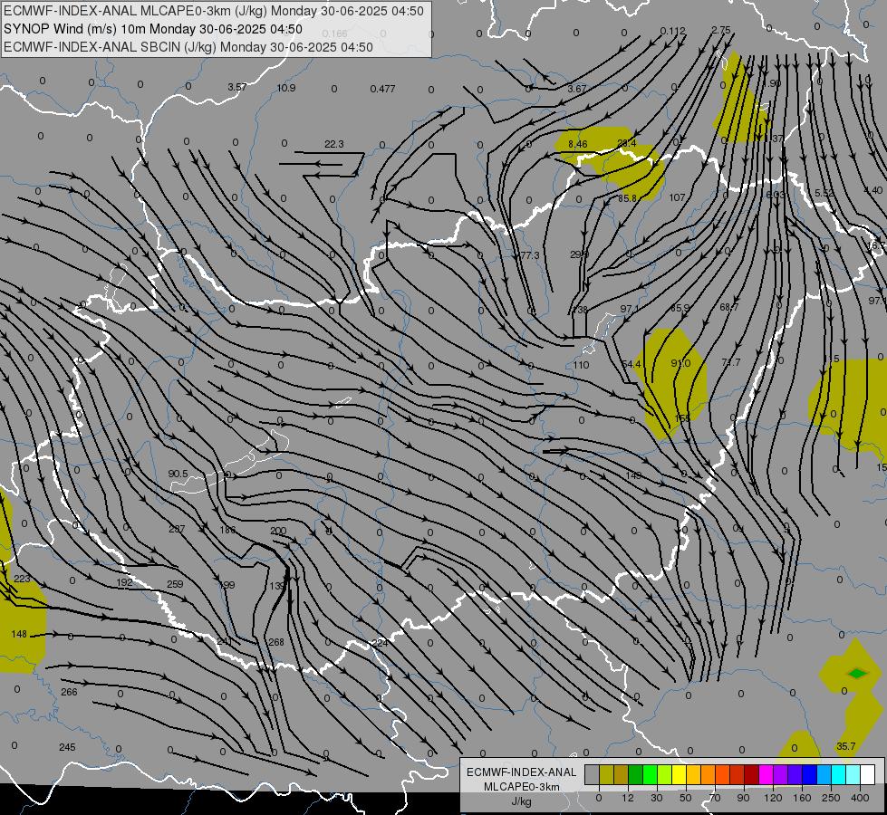Click the map value 28.4

pyautogui.click(x=626, y=143)
